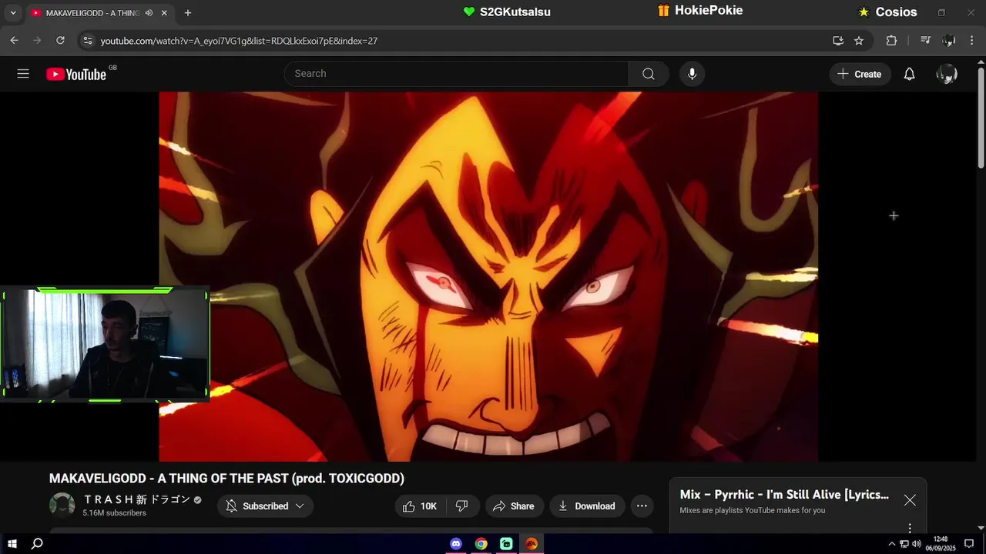Click the Mix – Pyrrhic playlist title
Image resolution: width=986 pixels, height=554 pixels.
(x=784, y=495)
